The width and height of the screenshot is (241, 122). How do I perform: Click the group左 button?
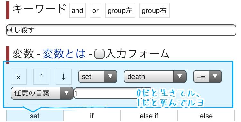pos(120,10)
